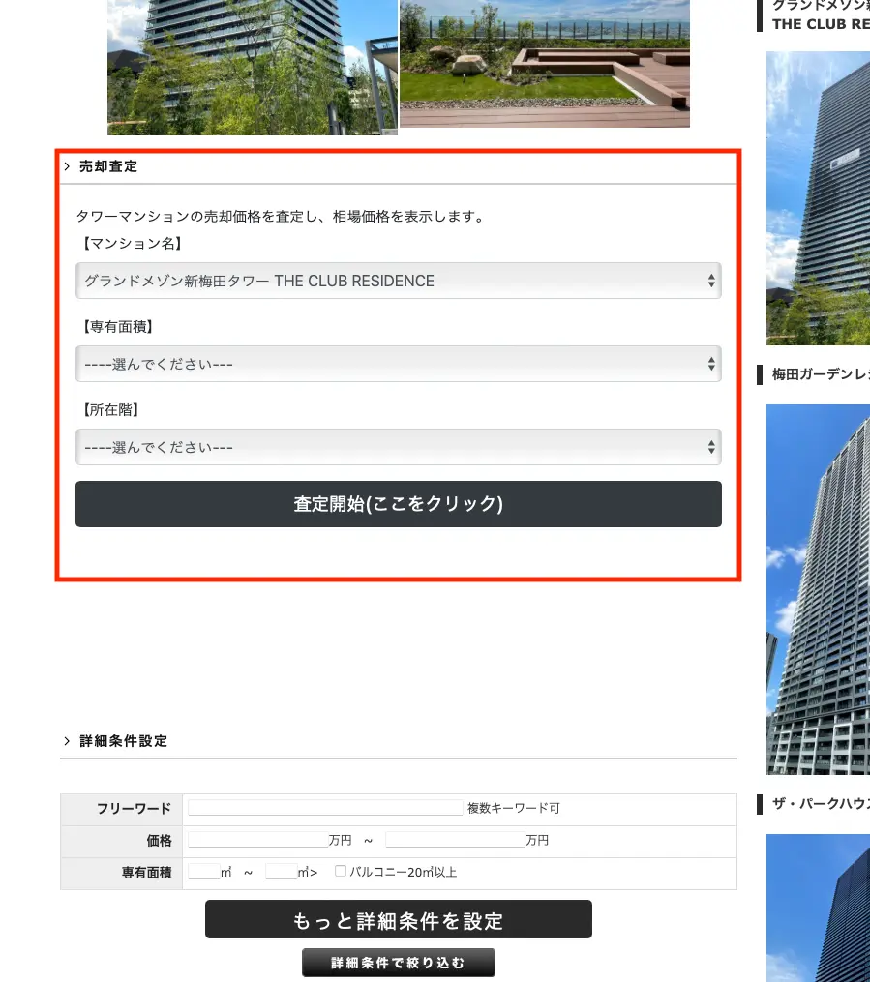The height and width of the screenshot is (982, 870).
Task: Open the 専有面積 dropdown showing 選んでください
Action: (398, 364)
